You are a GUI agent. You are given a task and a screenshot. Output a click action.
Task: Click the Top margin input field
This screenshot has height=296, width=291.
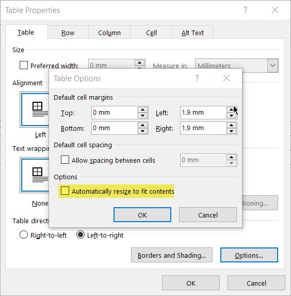[x=115, y=113]
